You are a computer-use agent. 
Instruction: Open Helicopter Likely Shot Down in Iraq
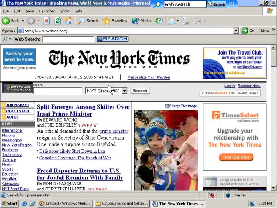72,151
